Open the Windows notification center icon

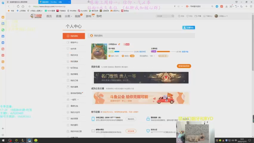tap(250, 140)
